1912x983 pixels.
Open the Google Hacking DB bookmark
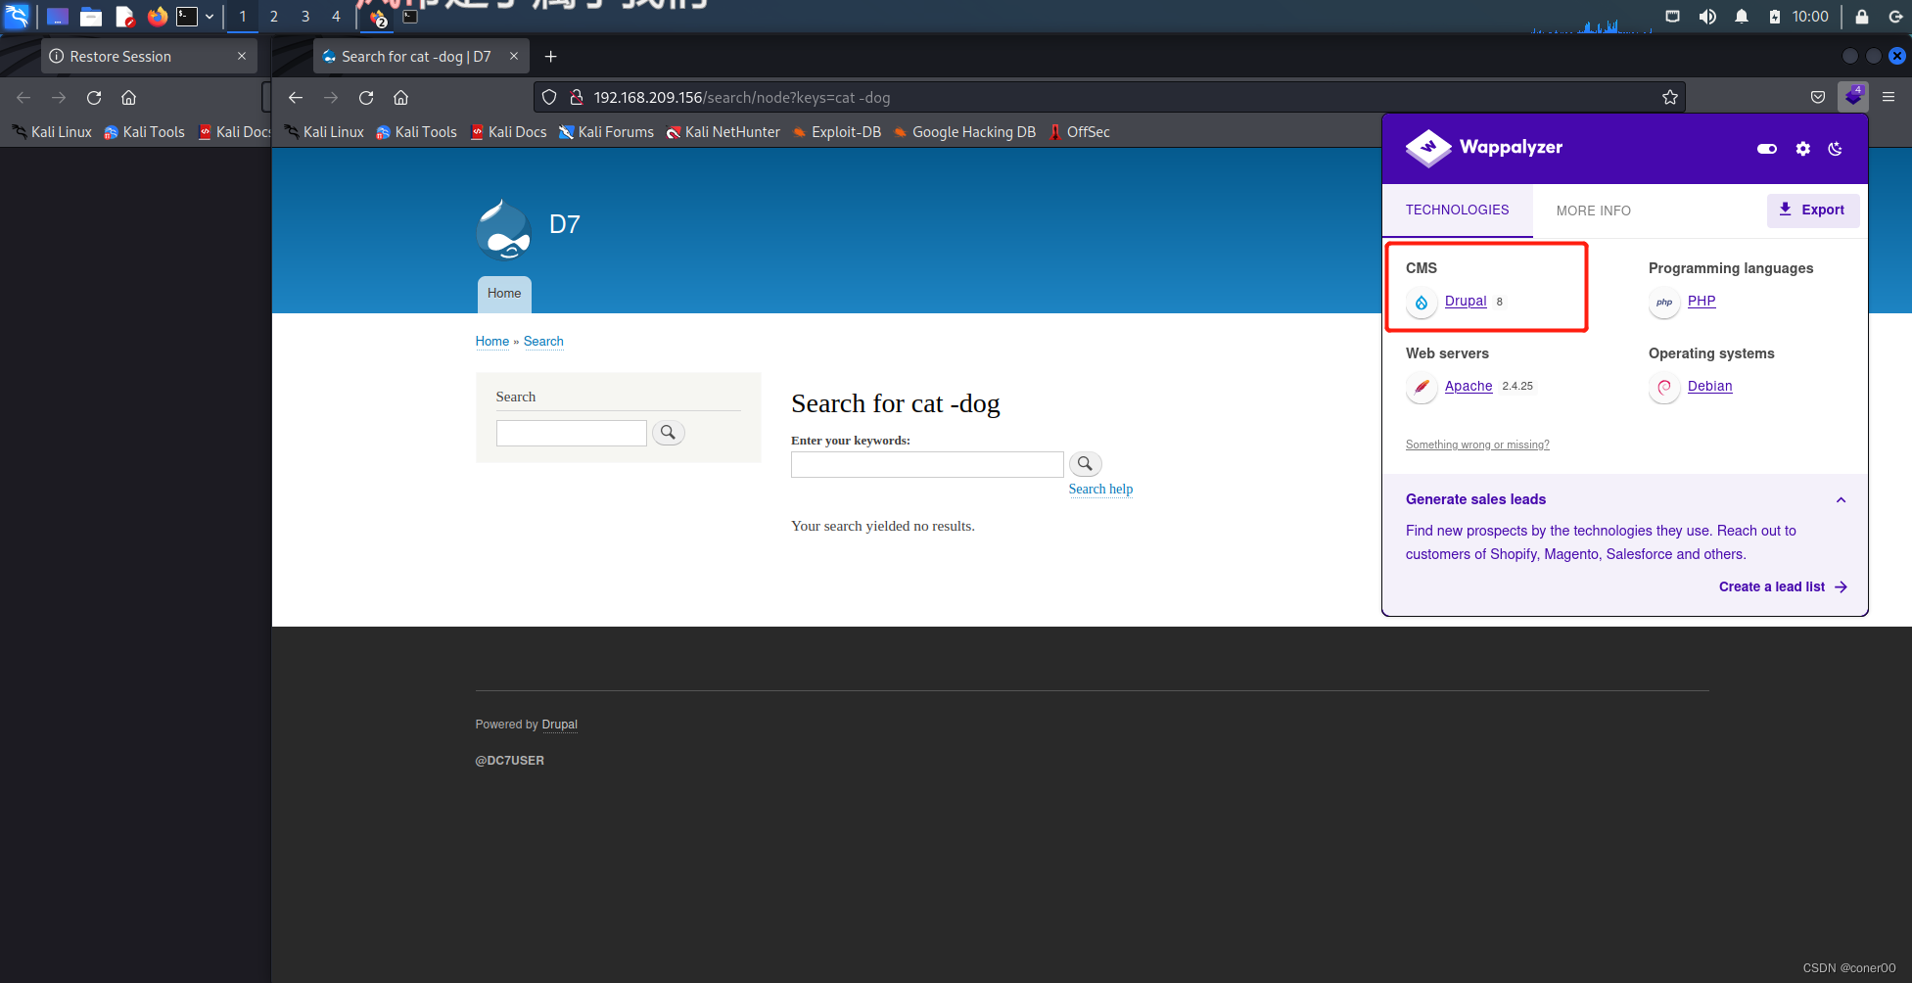click(x=964, y=132)
